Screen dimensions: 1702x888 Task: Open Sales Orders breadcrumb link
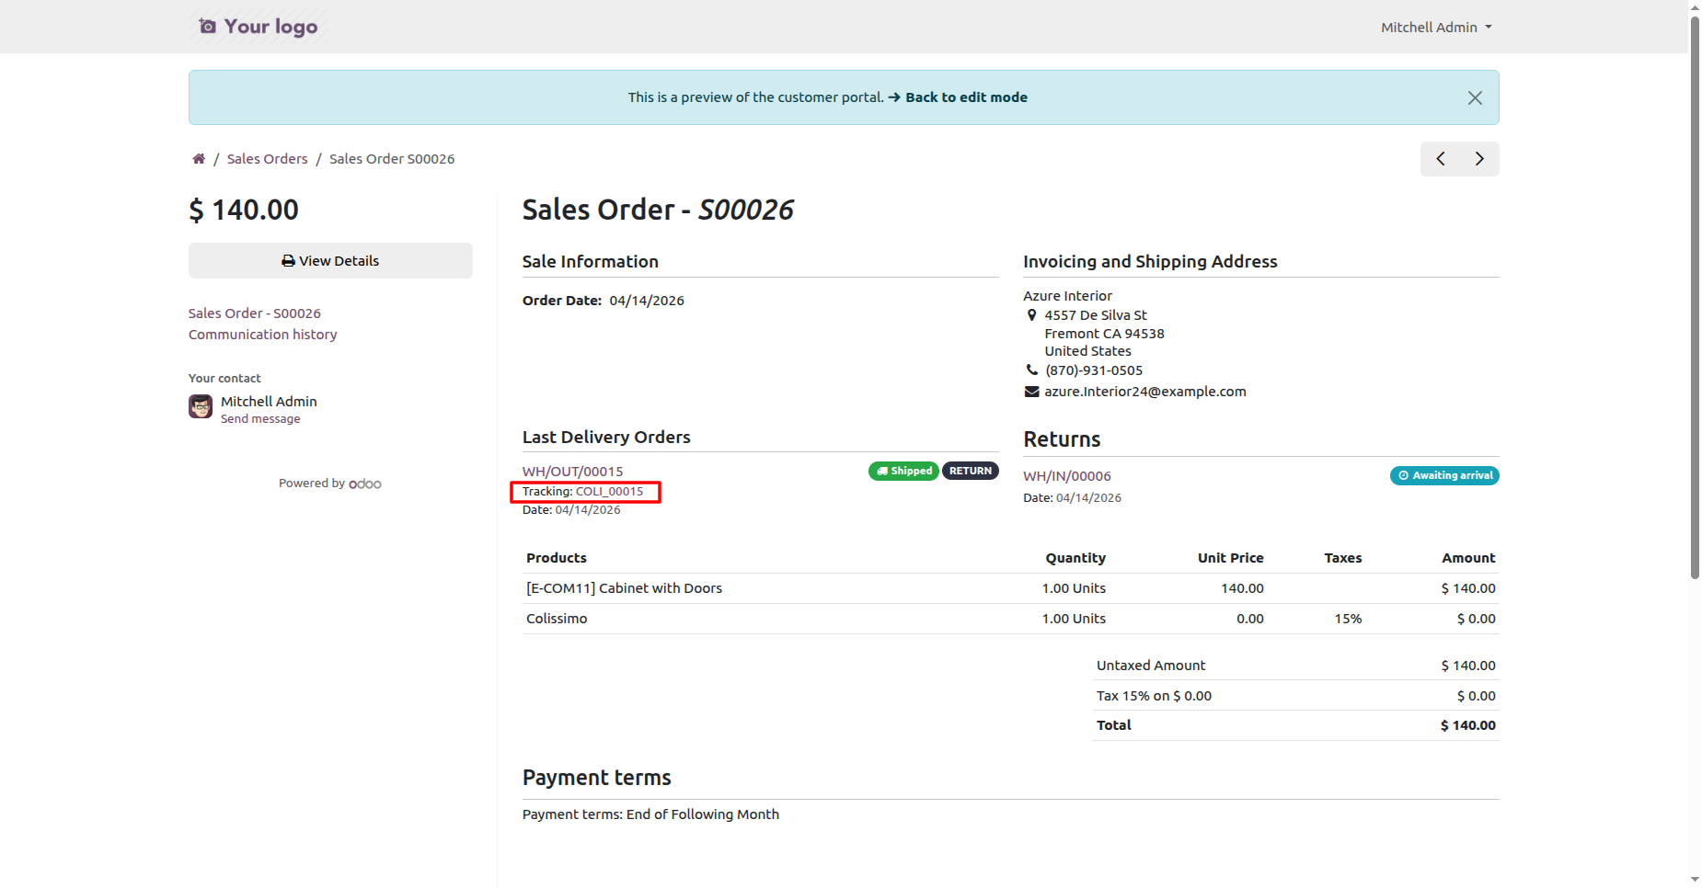pos(267,159)
